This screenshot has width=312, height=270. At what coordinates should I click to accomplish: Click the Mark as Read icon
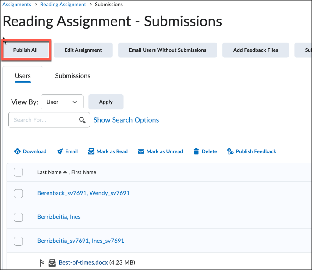point(91,151)
